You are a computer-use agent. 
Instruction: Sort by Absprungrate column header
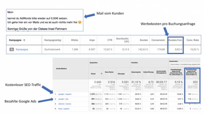[x=136, y=72]
